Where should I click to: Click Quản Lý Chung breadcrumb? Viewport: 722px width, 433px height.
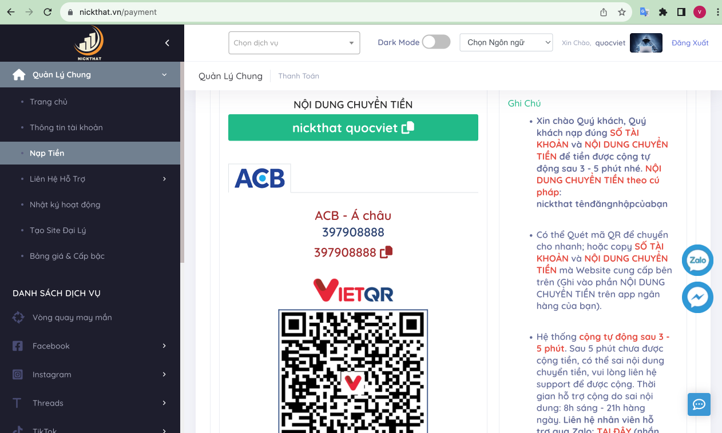coord(231,76)
